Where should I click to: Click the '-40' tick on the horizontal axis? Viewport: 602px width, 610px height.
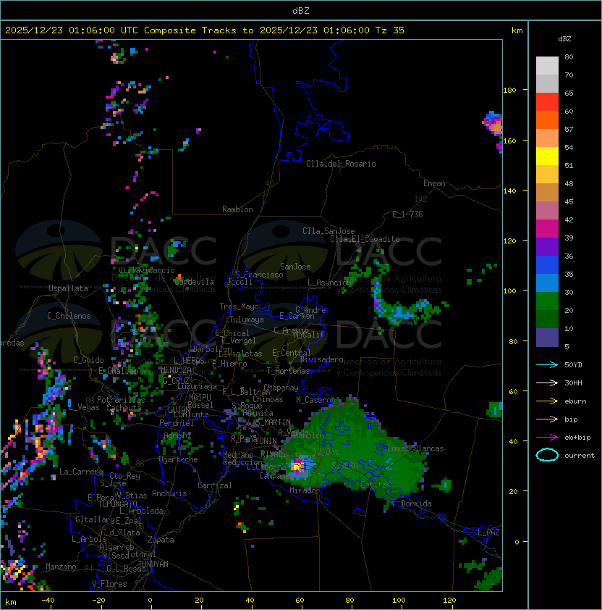click(x=48, y=601)
